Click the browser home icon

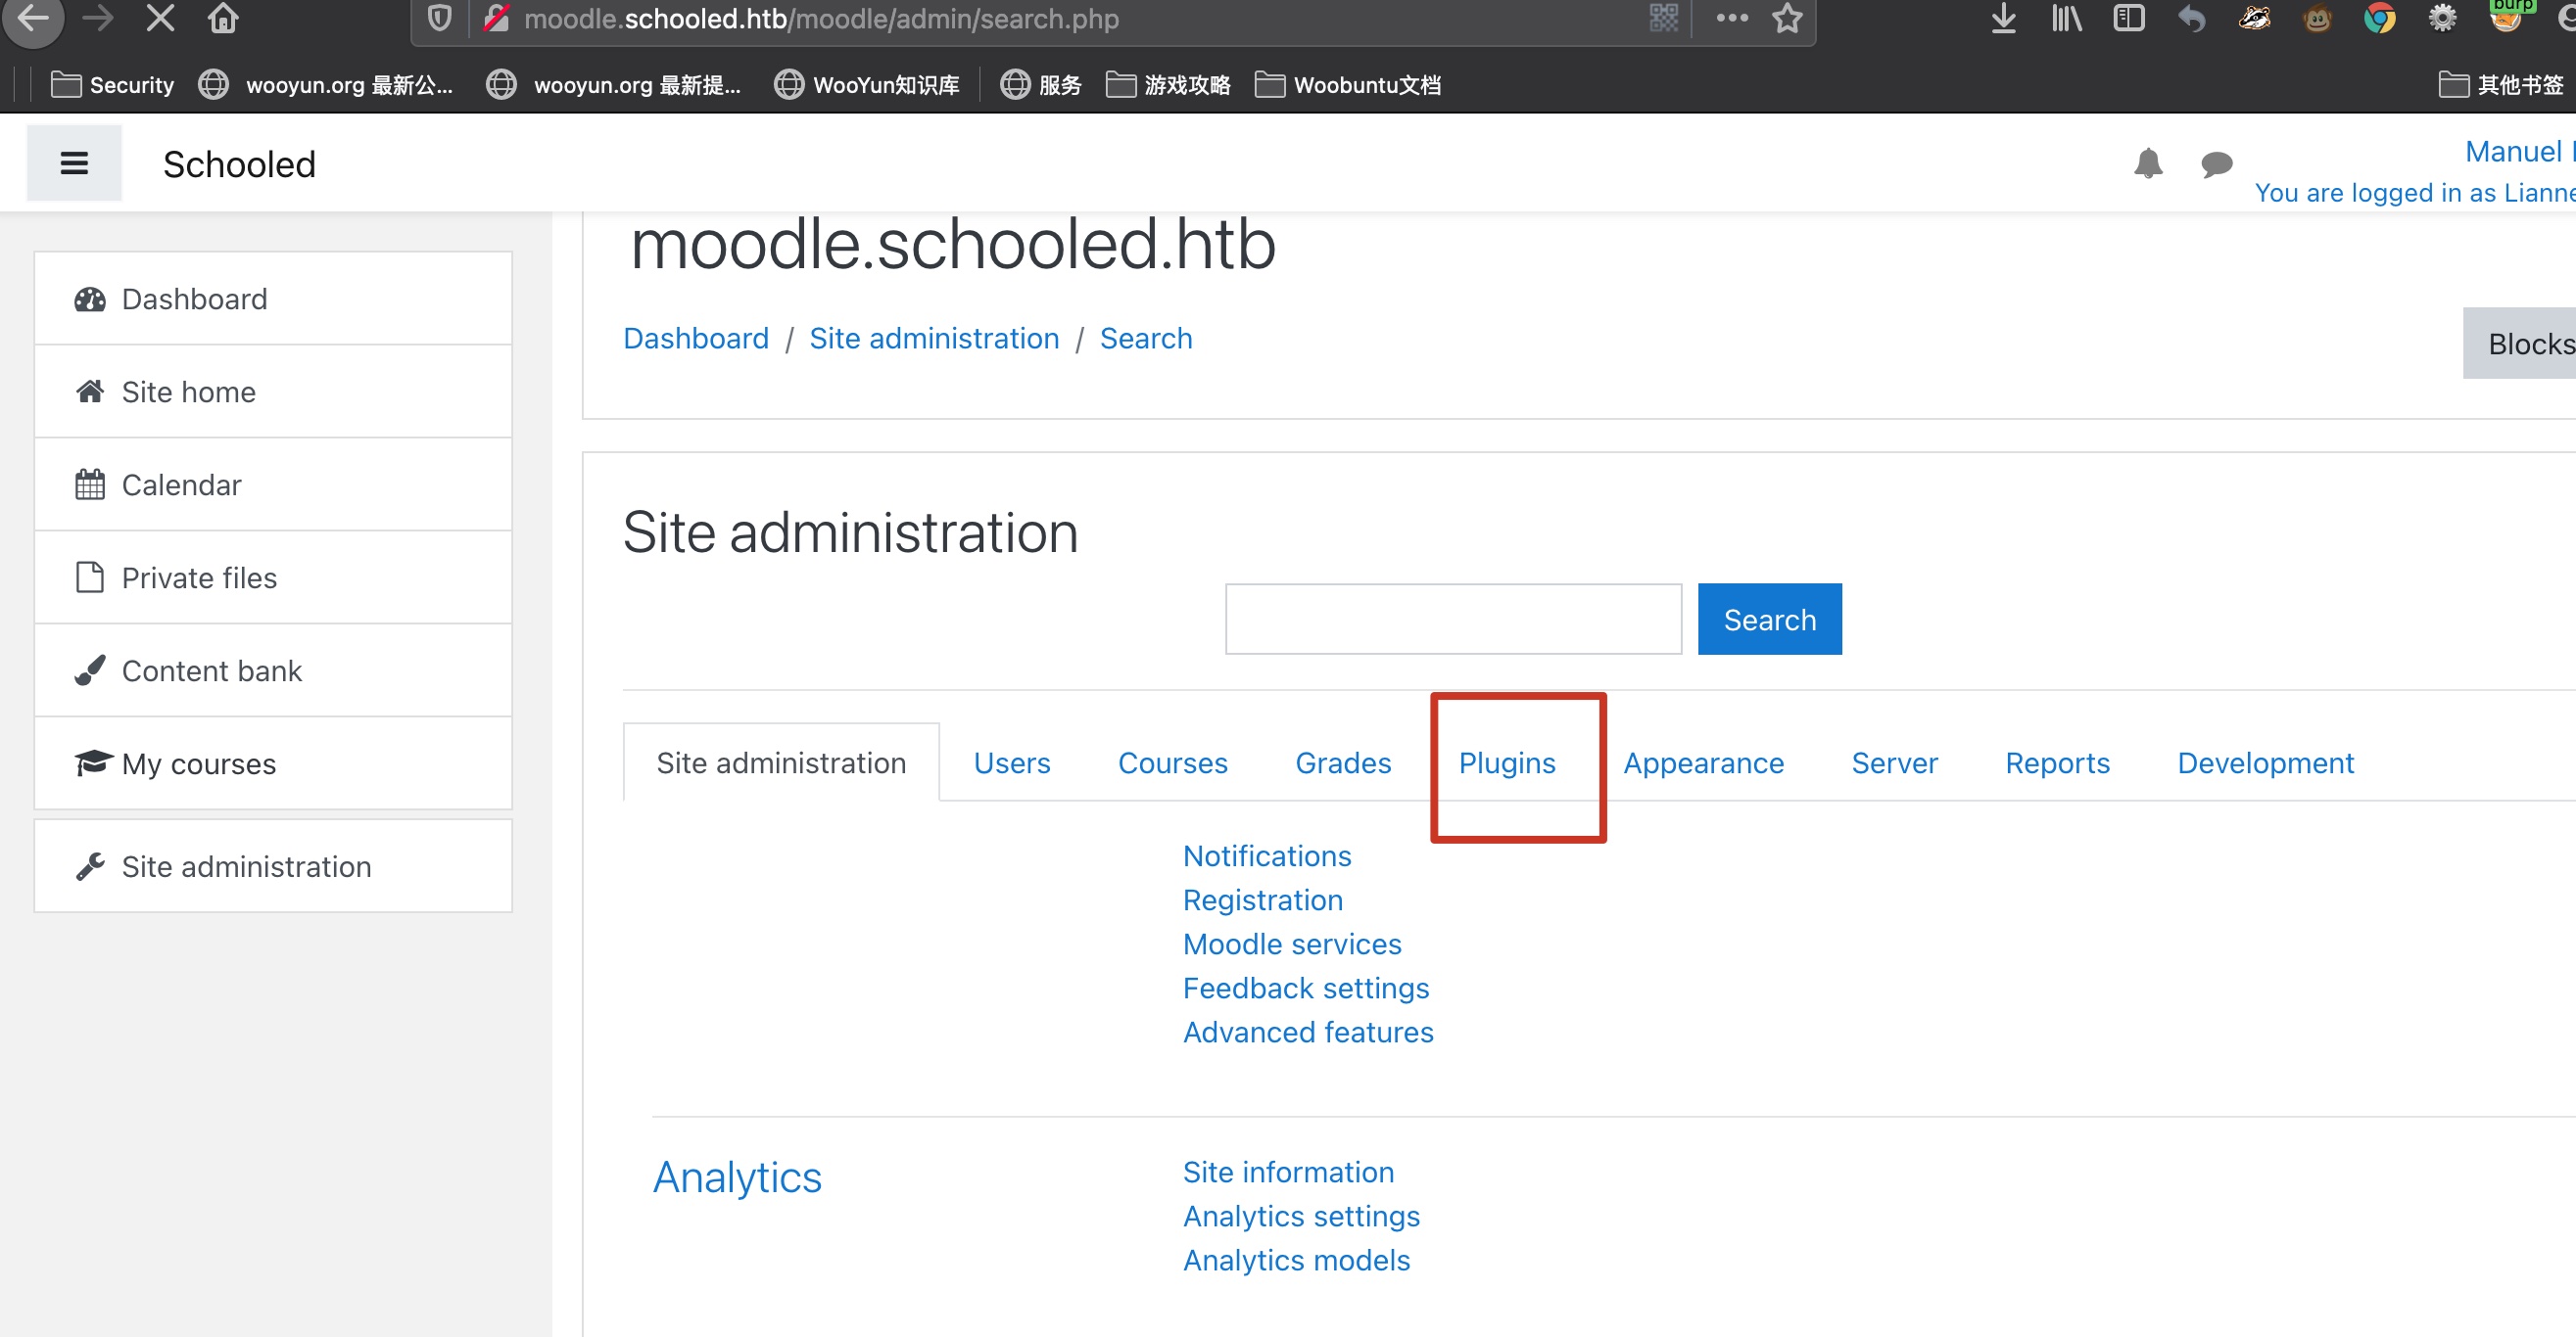[x=222, y=19]
